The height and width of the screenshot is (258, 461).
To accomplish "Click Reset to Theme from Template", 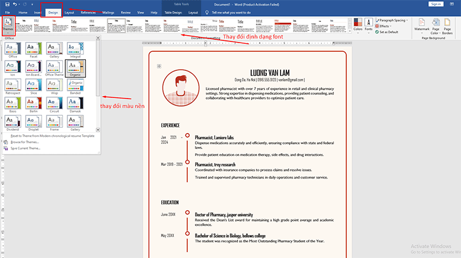I will (x=52, y=136).
